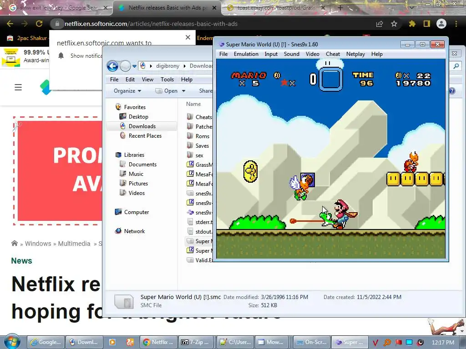Go back using Chrome's back arrow
The height and width of the screenshot is (349, 466).
(x=10, y=24)
